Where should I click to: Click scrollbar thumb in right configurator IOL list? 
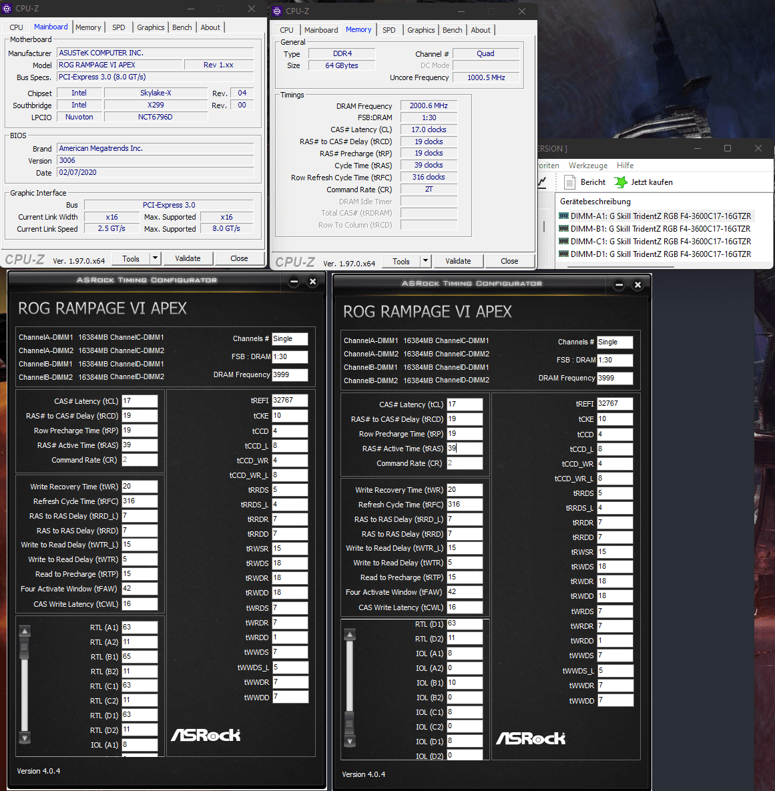[x=350, y=722]
